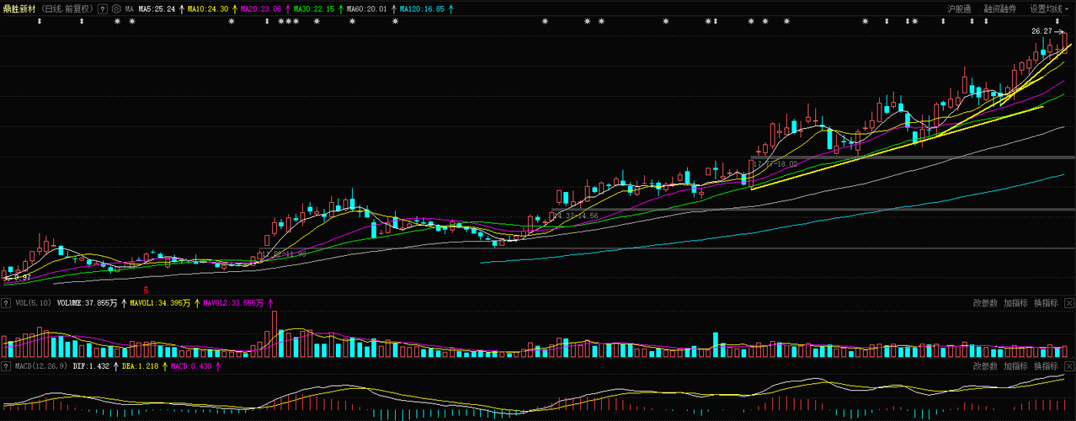Click 改参数 in the MACD indicator bar
This screenshot has width=1076, height=421.
pyautogui.click(x=985, y=366)
